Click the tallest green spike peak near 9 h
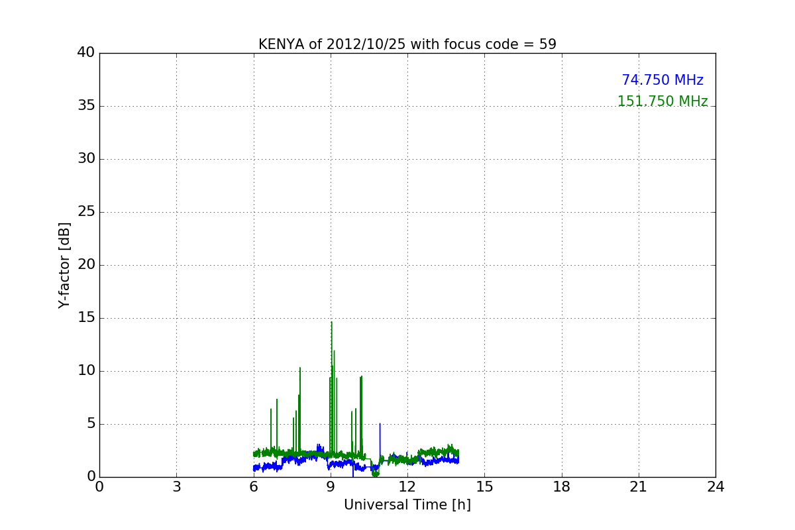 click(x=331, y=323)
